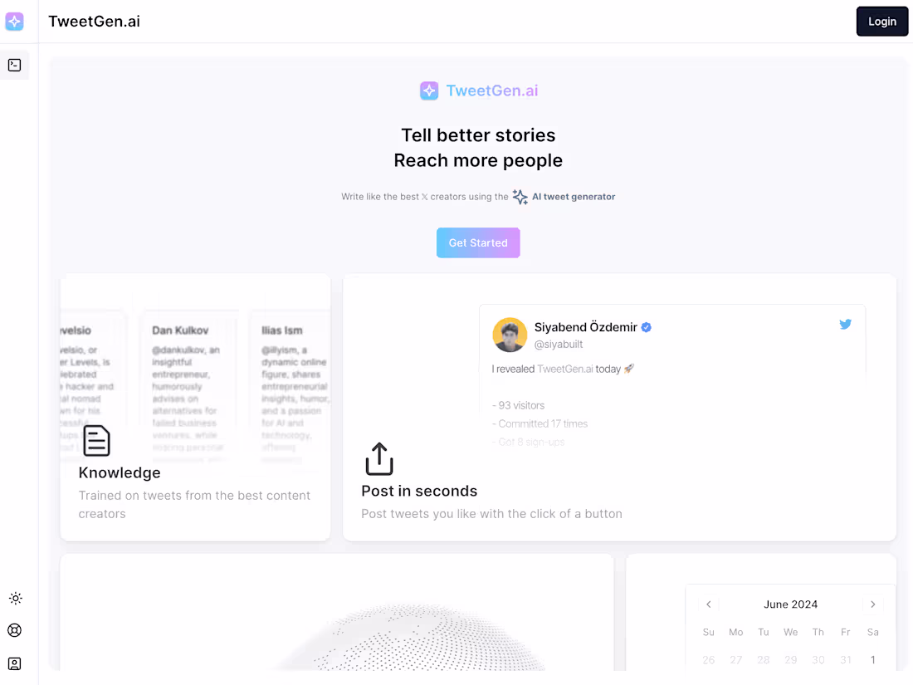Open support via the lifebuoy icon
This screenshot has width=913, height=685.
[14, 630]
